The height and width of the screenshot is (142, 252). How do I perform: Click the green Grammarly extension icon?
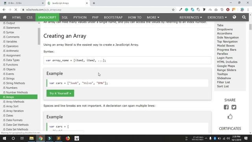tap(186, 9)
